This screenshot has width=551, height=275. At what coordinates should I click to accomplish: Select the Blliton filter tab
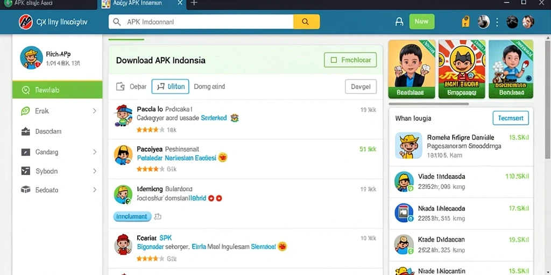(x=171, y=86)
